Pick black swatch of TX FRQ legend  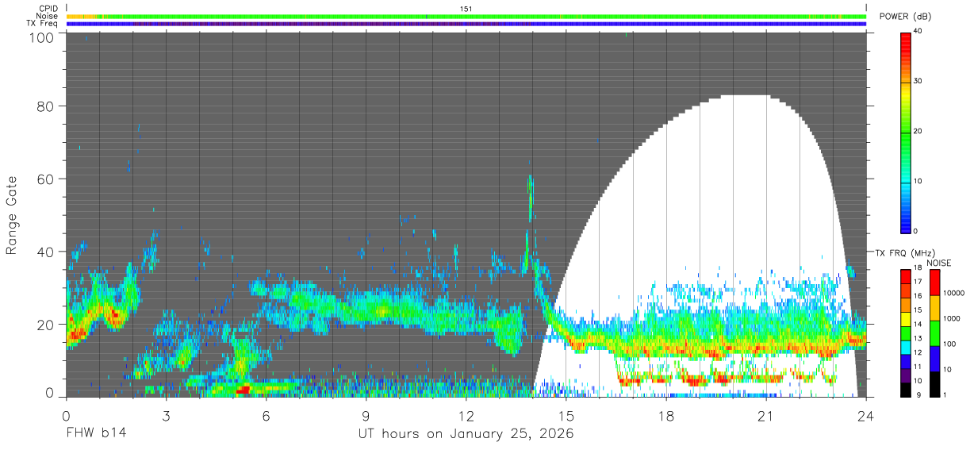[906, 390]
